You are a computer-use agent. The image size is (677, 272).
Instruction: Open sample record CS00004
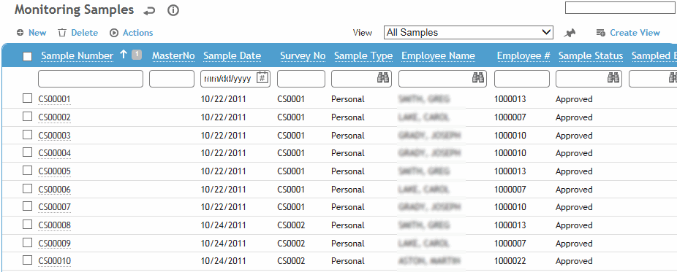pos(54,153)
